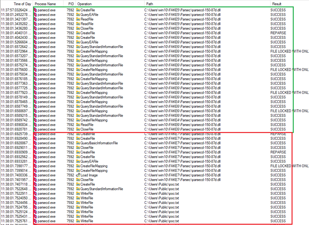Screen dimensions: 309x225
Task: Click file icon of the 11:38:01.6590834 ReadFile row
Action: coord(78,125)
